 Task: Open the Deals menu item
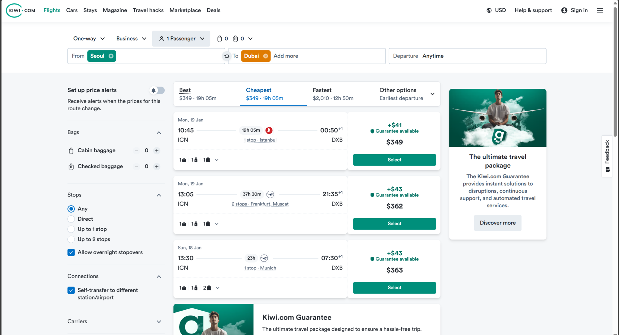click(214, 10)
